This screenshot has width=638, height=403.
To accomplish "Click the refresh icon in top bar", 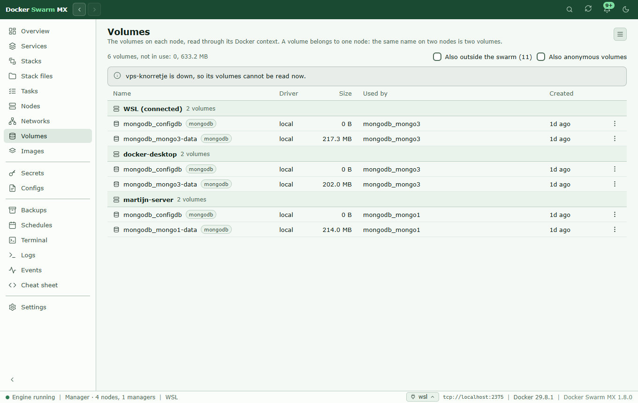I will coord(588,9).
